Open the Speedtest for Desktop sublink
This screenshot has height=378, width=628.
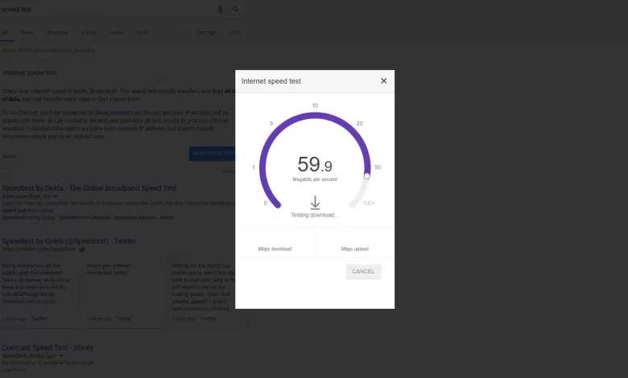tap(85, 218)
